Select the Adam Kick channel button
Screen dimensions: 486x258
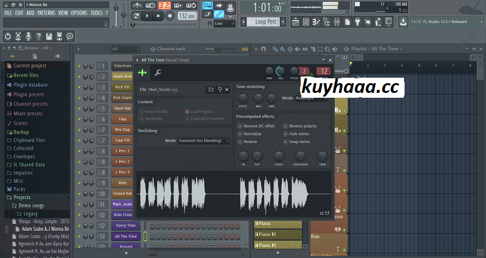coord(122,76)
